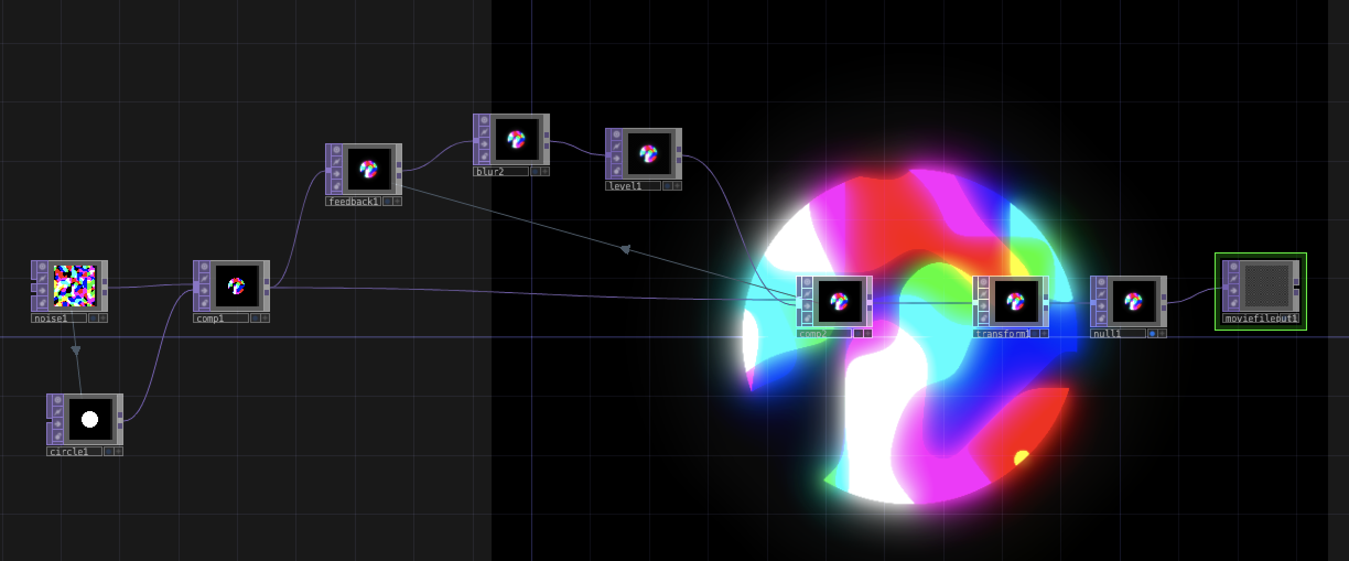The height and width of the screenshot is (561, 1349).
Task: Toggle clone immune flag on noise1
Action: [42, 279]
